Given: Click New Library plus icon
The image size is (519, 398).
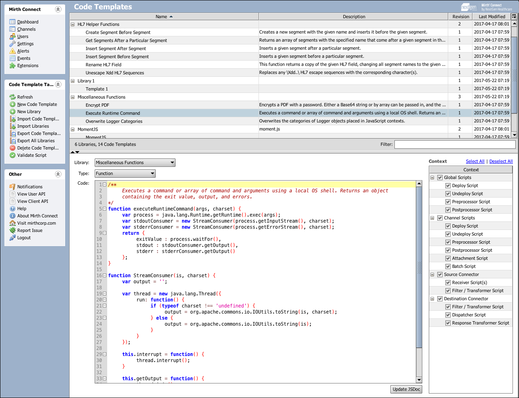Looking at the screenshot, I should point(13,112).
